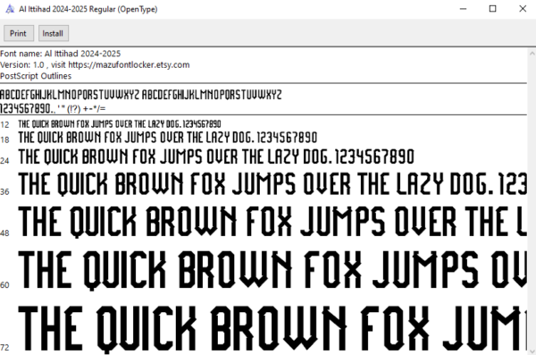Click the 36 point size label
Viewport: 536px width, 355px height.
4,191
